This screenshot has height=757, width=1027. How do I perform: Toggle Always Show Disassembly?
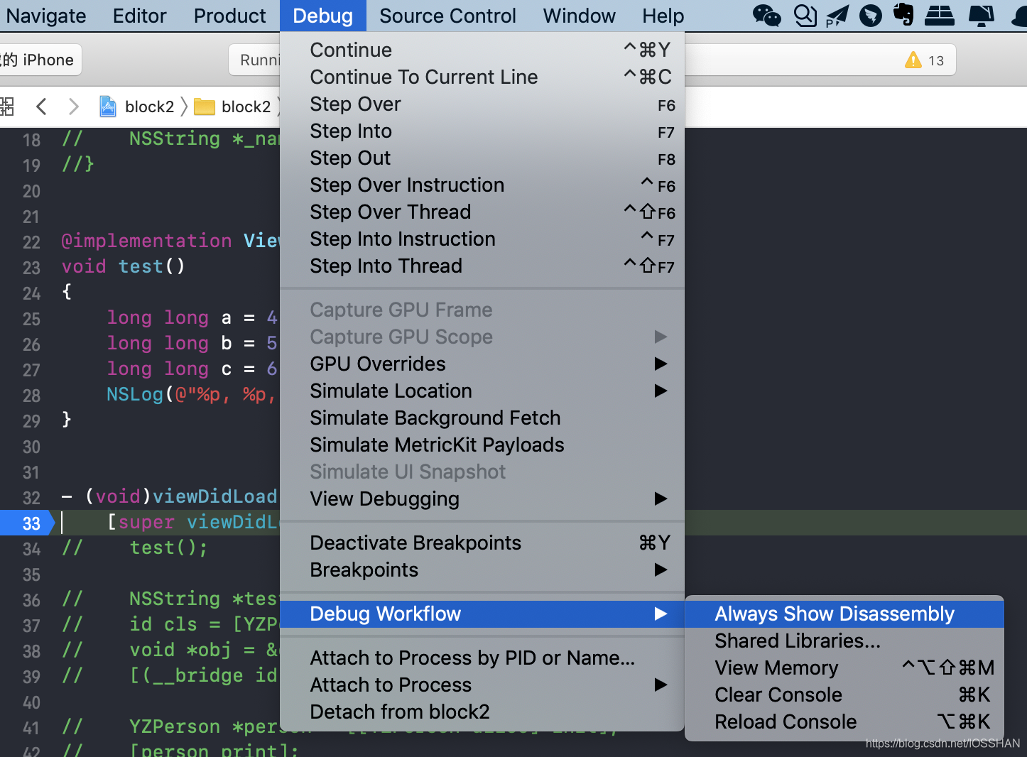click(x=844, y=614)
